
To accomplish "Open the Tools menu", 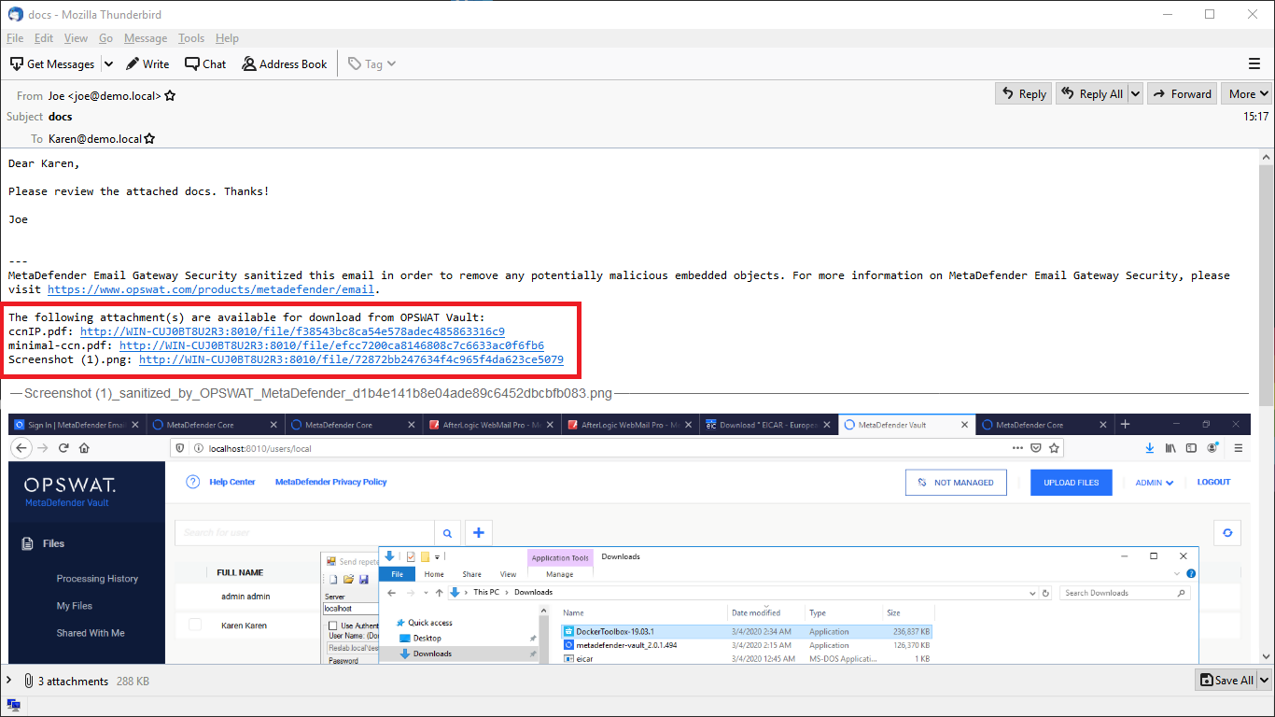I will [191, 38].
